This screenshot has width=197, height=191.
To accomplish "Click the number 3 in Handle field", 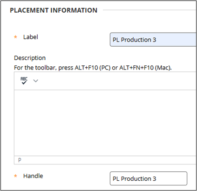I will [154, 179].
